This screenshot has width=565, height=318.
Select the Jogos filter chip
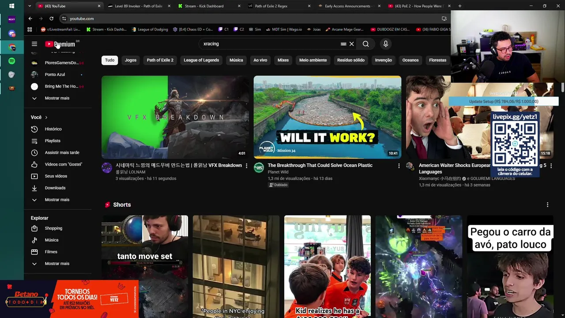point(131,60)
